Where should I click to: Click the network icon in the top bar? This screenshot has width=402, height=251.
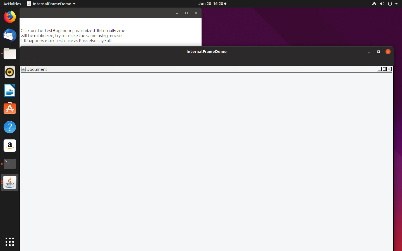[374, 4]
